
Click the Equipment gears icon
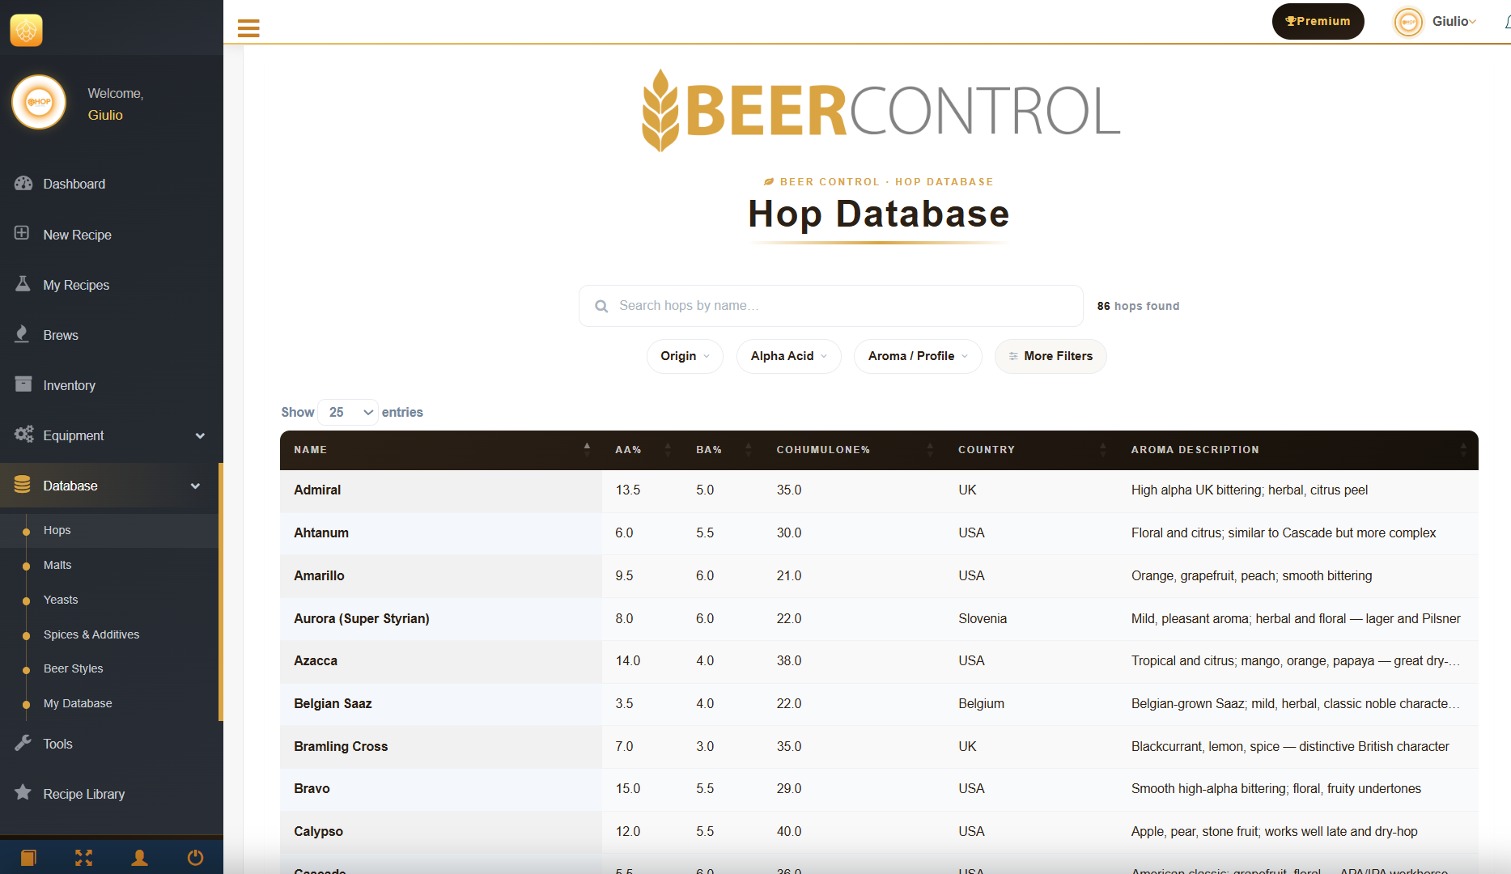[x=24, y=434]
